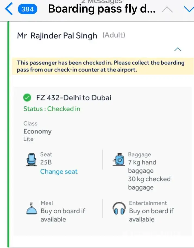Screen dimensions: 194x248
Task: Tap the meal cloche icon
Action: [31, 208]
